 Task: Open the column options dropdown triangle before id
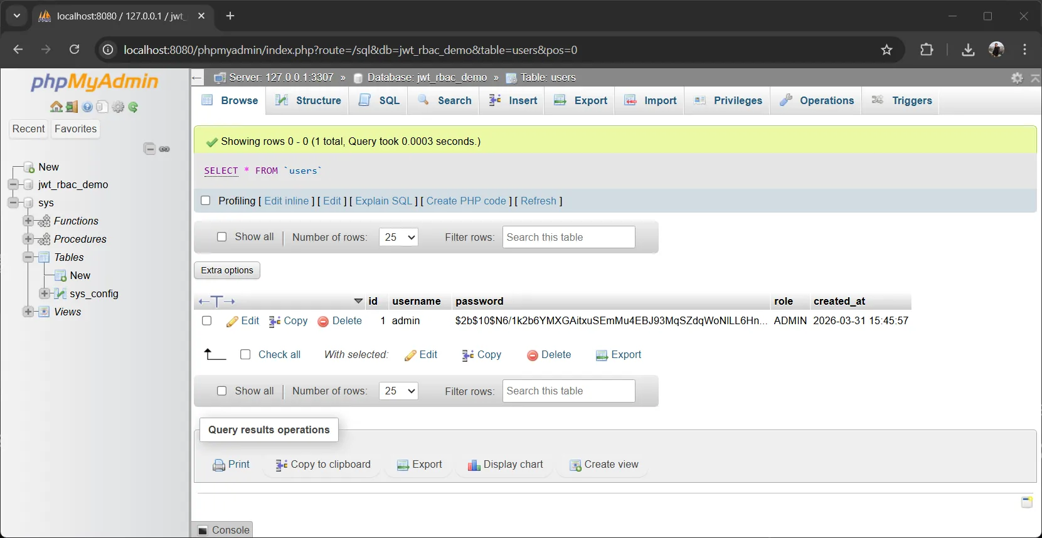click(x=358, y=302)
